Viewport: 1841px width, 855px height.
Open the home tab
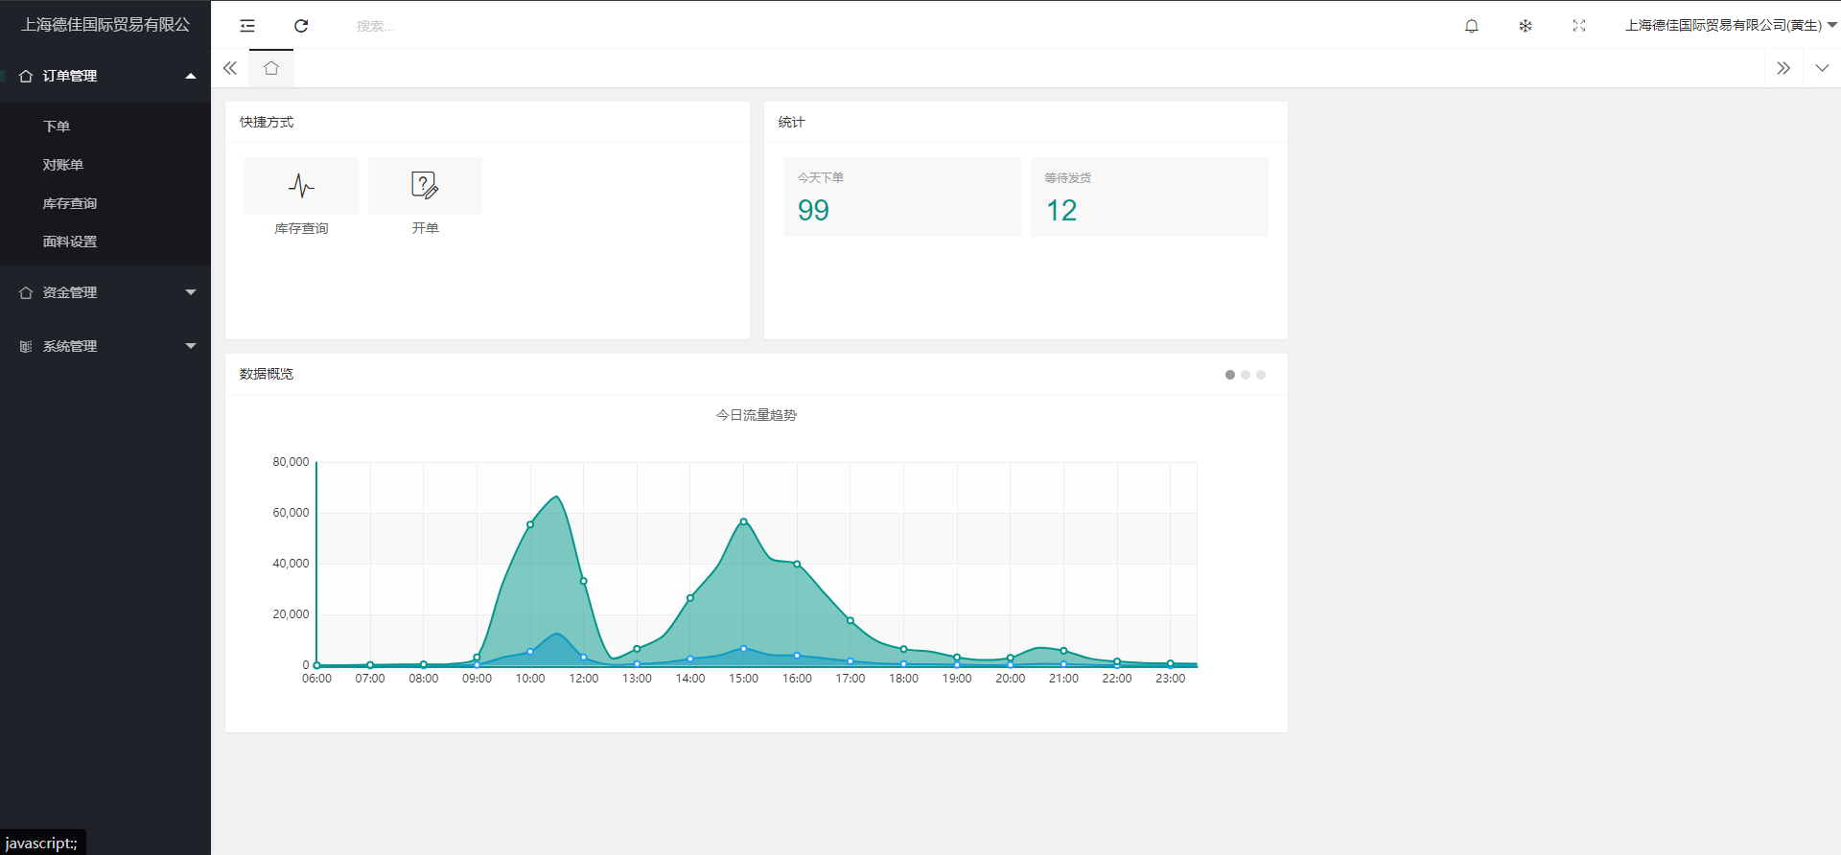[x=271, y=68]
